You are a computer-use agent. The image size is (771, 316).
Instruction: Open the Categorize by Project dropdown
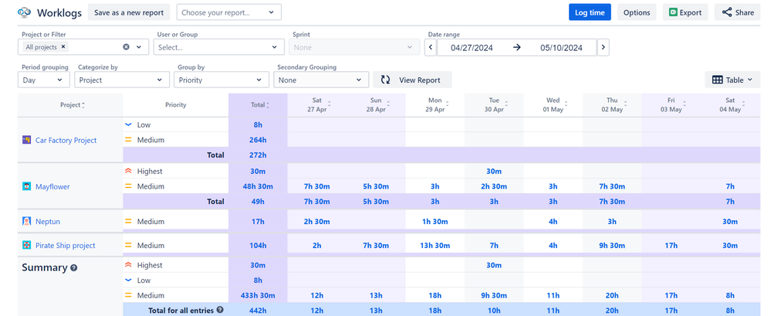pyautogui.click(x=121, y=80)
